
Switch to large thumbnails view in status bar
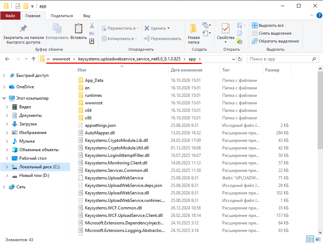tap(318, 239)
